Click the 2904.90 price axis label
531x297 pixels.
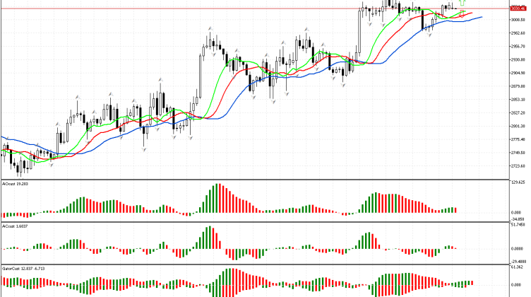(x=518, y=73)
